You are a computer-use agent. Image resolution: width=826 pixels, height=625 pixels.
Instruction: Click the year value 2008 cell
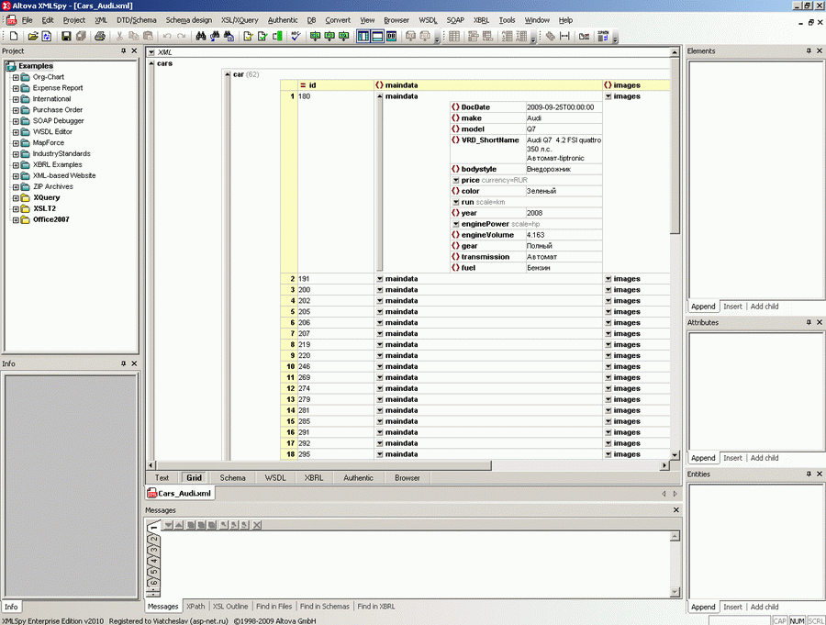click(x=564, y=213)
